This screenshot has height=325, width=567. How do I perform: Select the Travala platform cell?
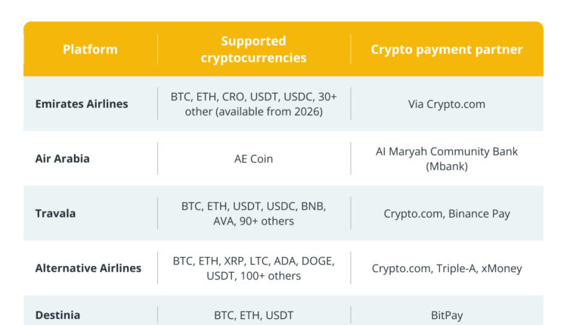[x=55, y=213]
